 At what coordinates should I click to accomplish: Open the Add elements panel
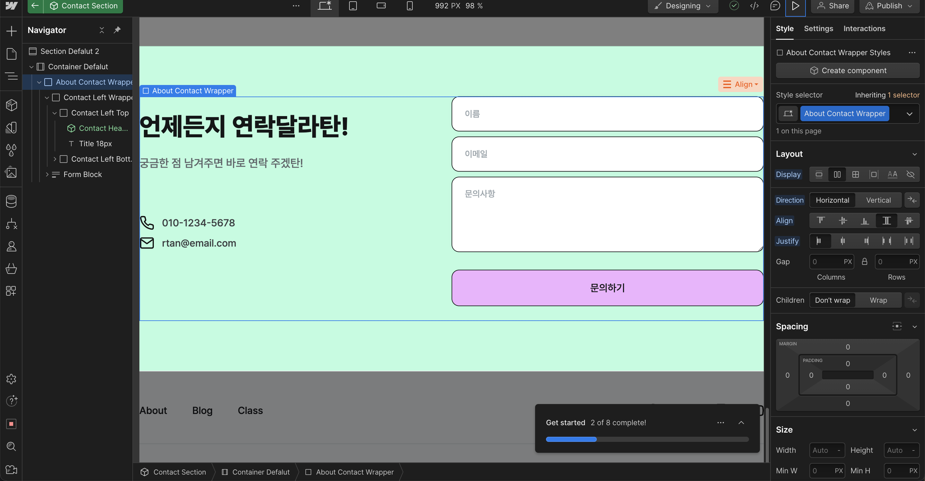pyautogui.click(x=11, y=31)
